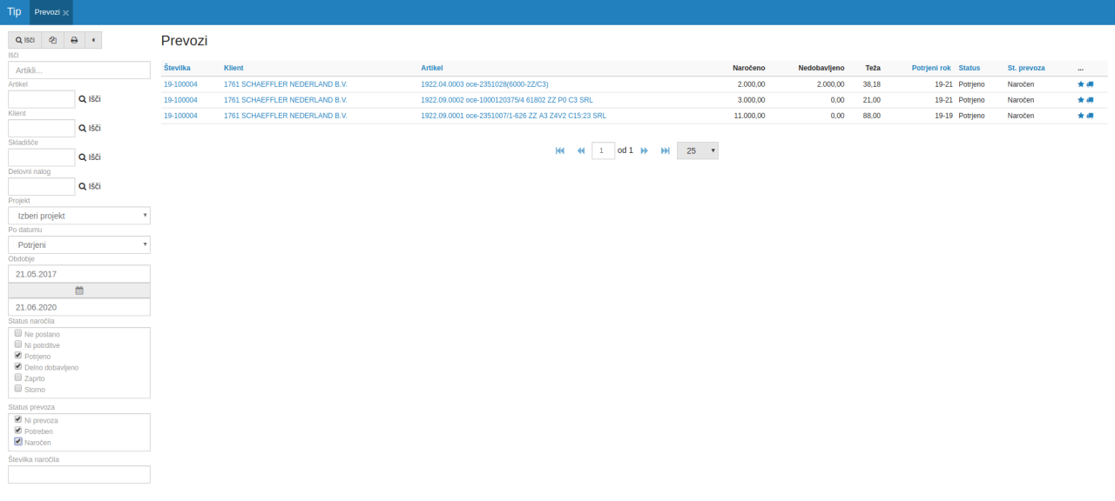
Task: Click the Išči button next to Klient
Action: (90, 128)
